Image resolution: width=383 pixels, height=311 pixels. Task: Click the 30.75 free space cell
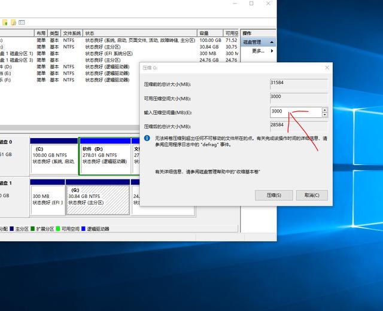pos(232,47)
